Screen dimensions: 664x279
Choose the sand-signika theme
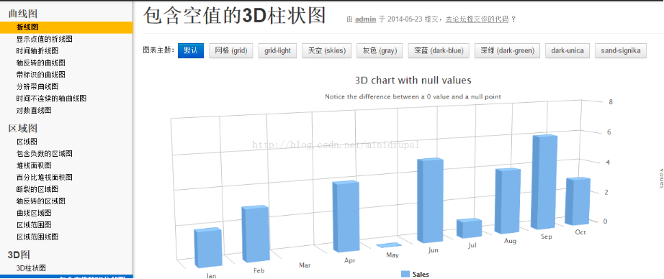pyautogui.click(x=620, y=51)
